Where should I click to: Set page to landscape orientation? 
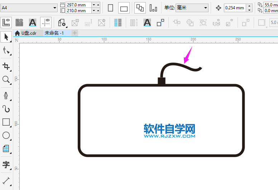[124, 8]
